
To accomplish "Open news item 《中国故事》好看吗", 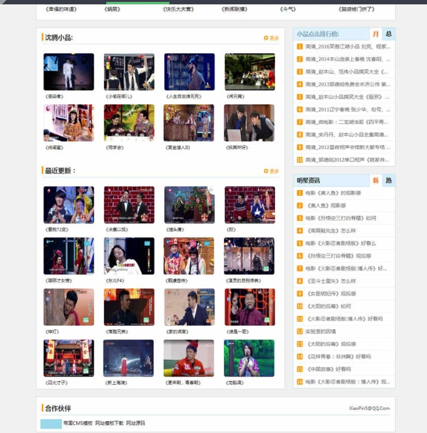I will [328, 369].
